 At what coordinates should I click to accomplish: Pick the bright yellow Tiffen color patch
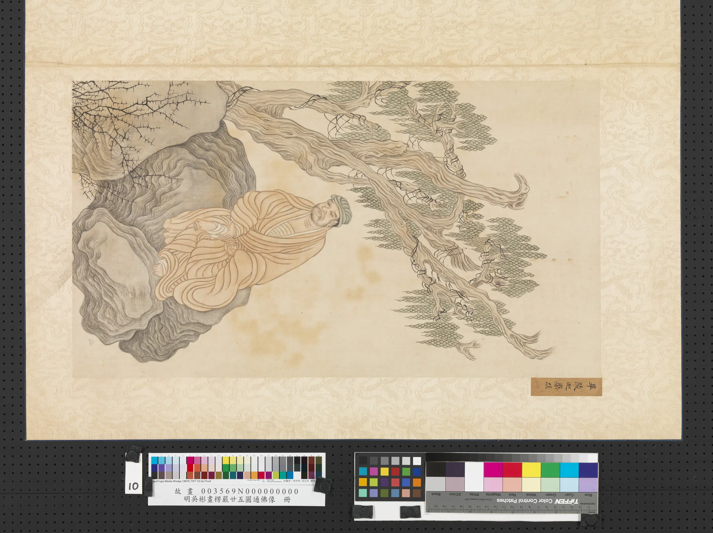[x=531, y=470]
